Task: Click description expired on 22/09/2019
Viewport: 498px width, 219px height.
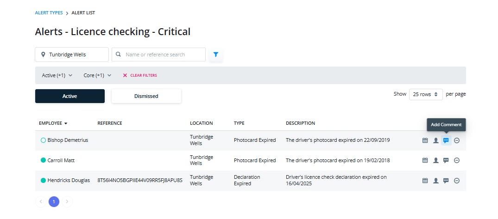Action: (338, 140)
